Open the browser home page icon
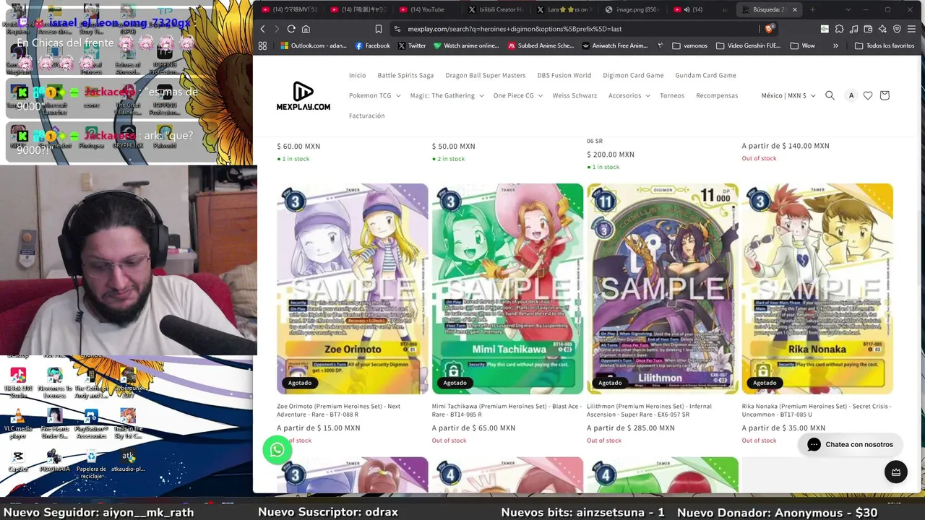The height and width of the screenshot is (520, 925). coord(306,29)
